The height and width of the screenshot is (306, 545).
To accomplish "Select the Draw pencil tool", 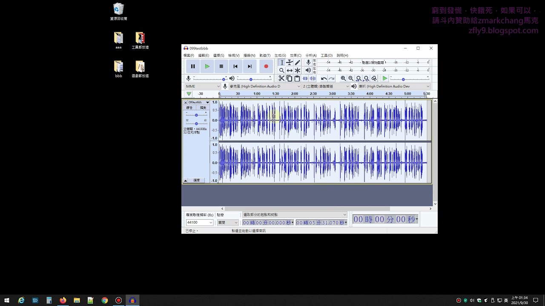I will 298,62.
